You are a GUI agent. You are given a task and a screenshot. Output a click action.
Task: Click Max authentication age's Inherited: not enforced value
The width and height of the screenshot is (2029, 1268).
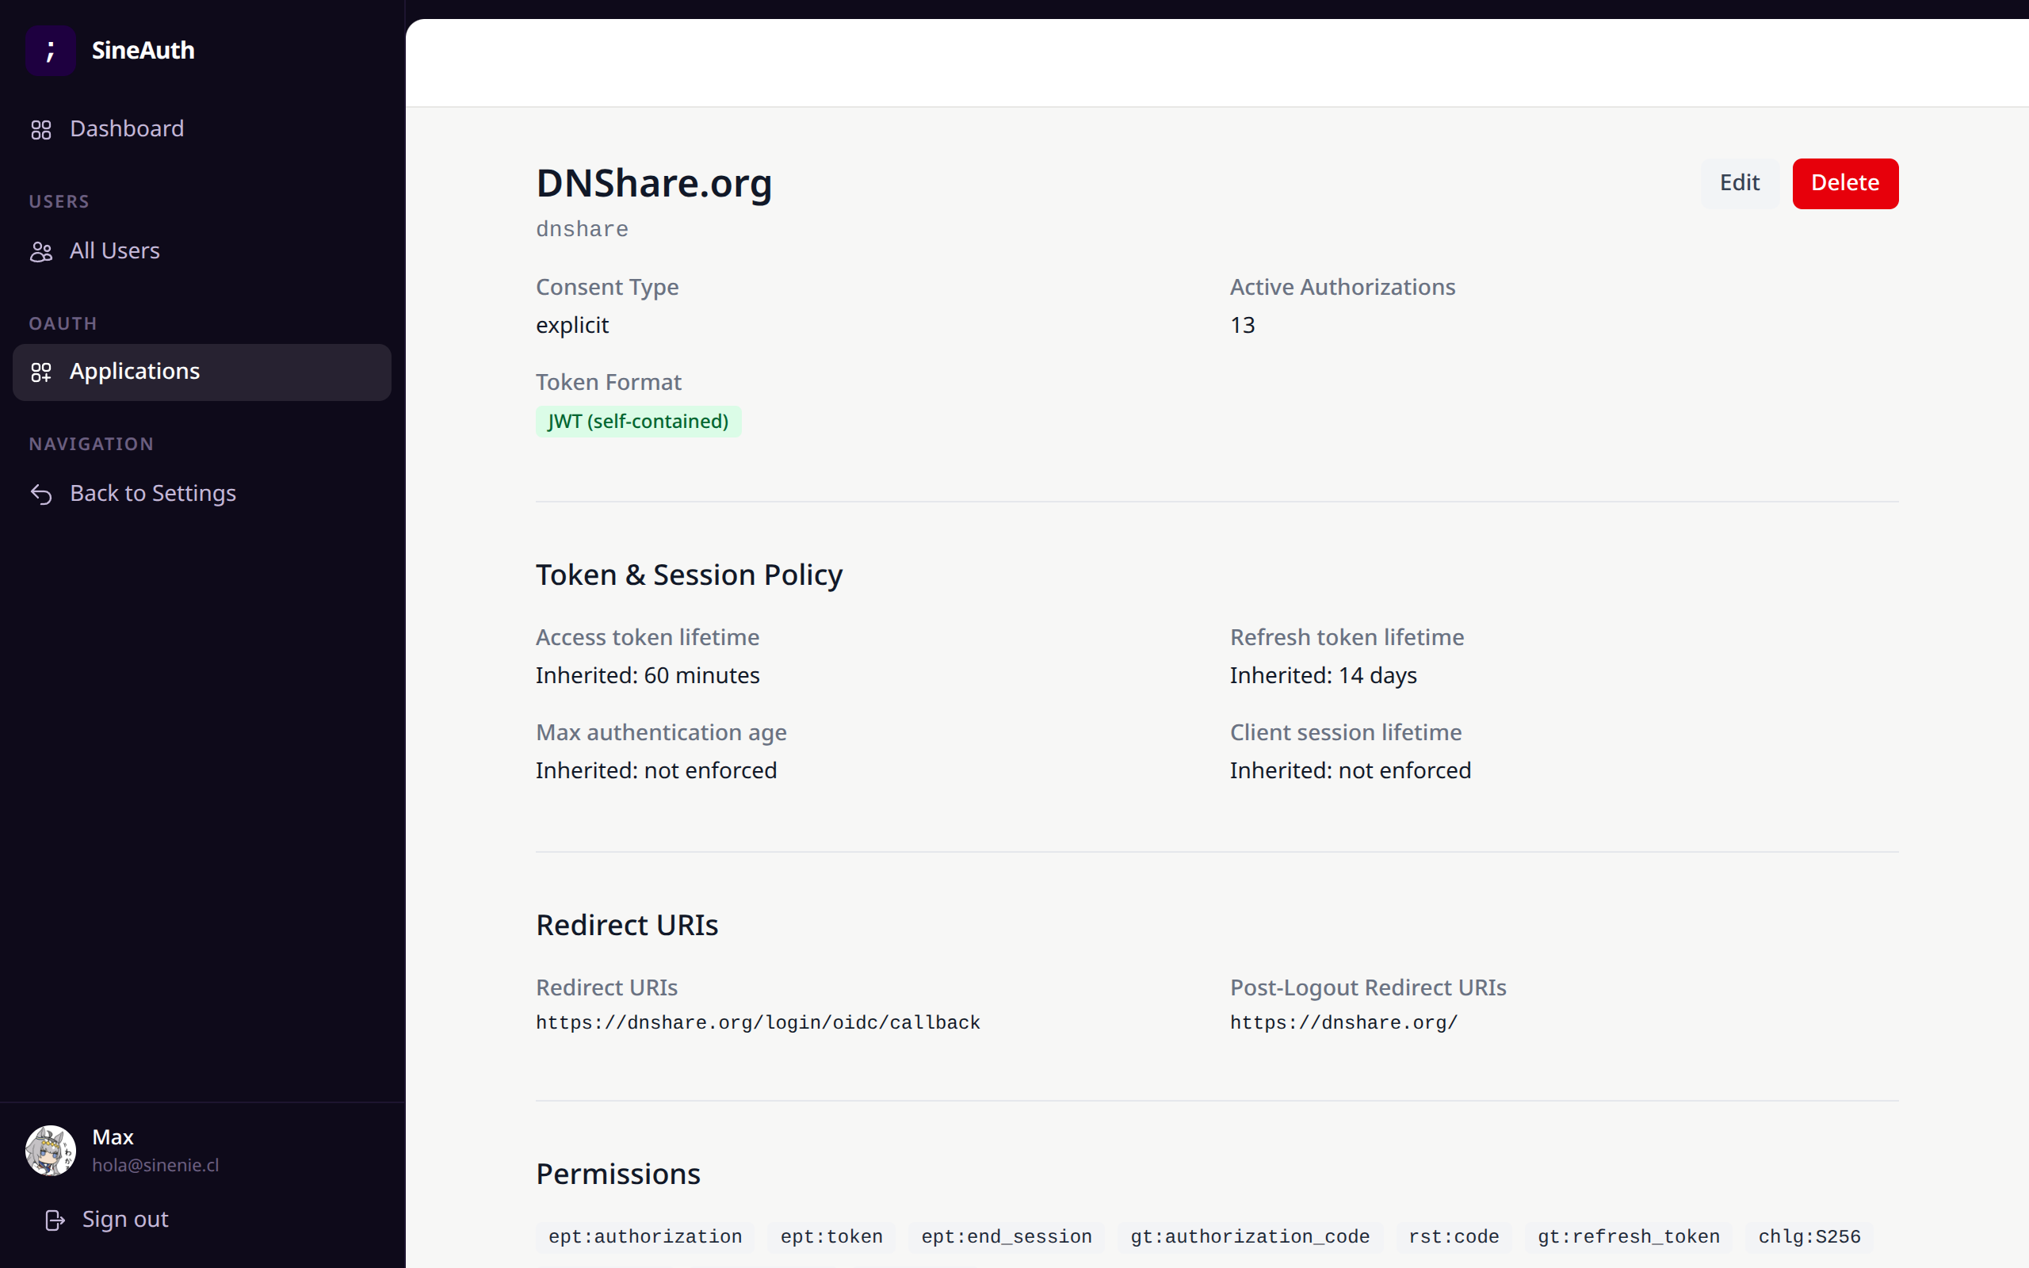pyautogui.click(x=655, y=770)
